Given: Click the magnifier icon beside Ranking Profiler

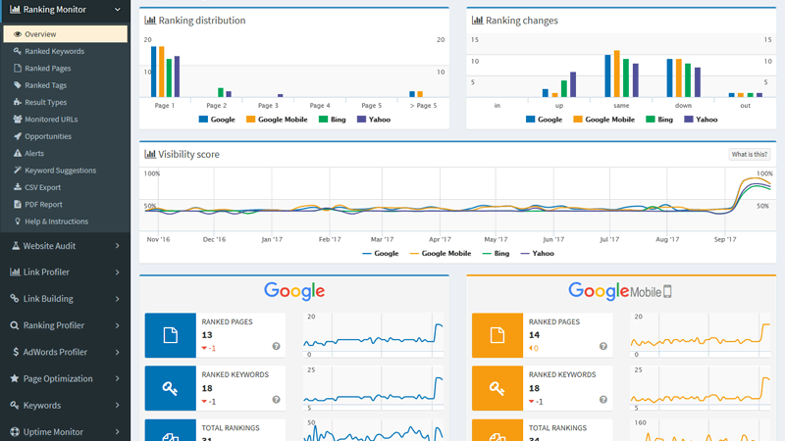Looking at the screenshot, I should coord(15,325).
